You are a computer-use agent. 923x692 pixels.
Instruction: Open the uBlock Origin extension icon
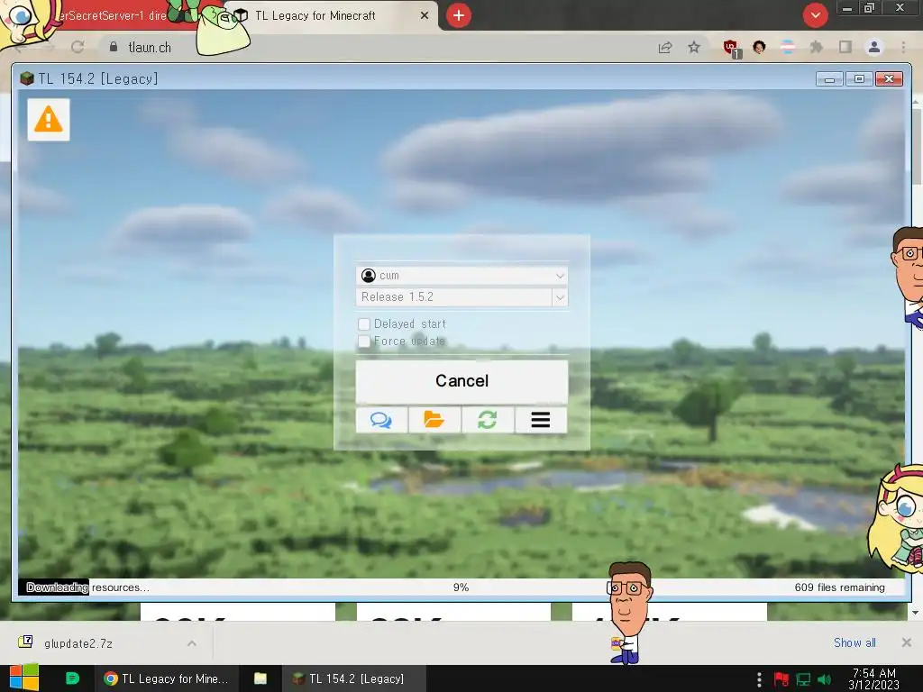click(732, 48)
